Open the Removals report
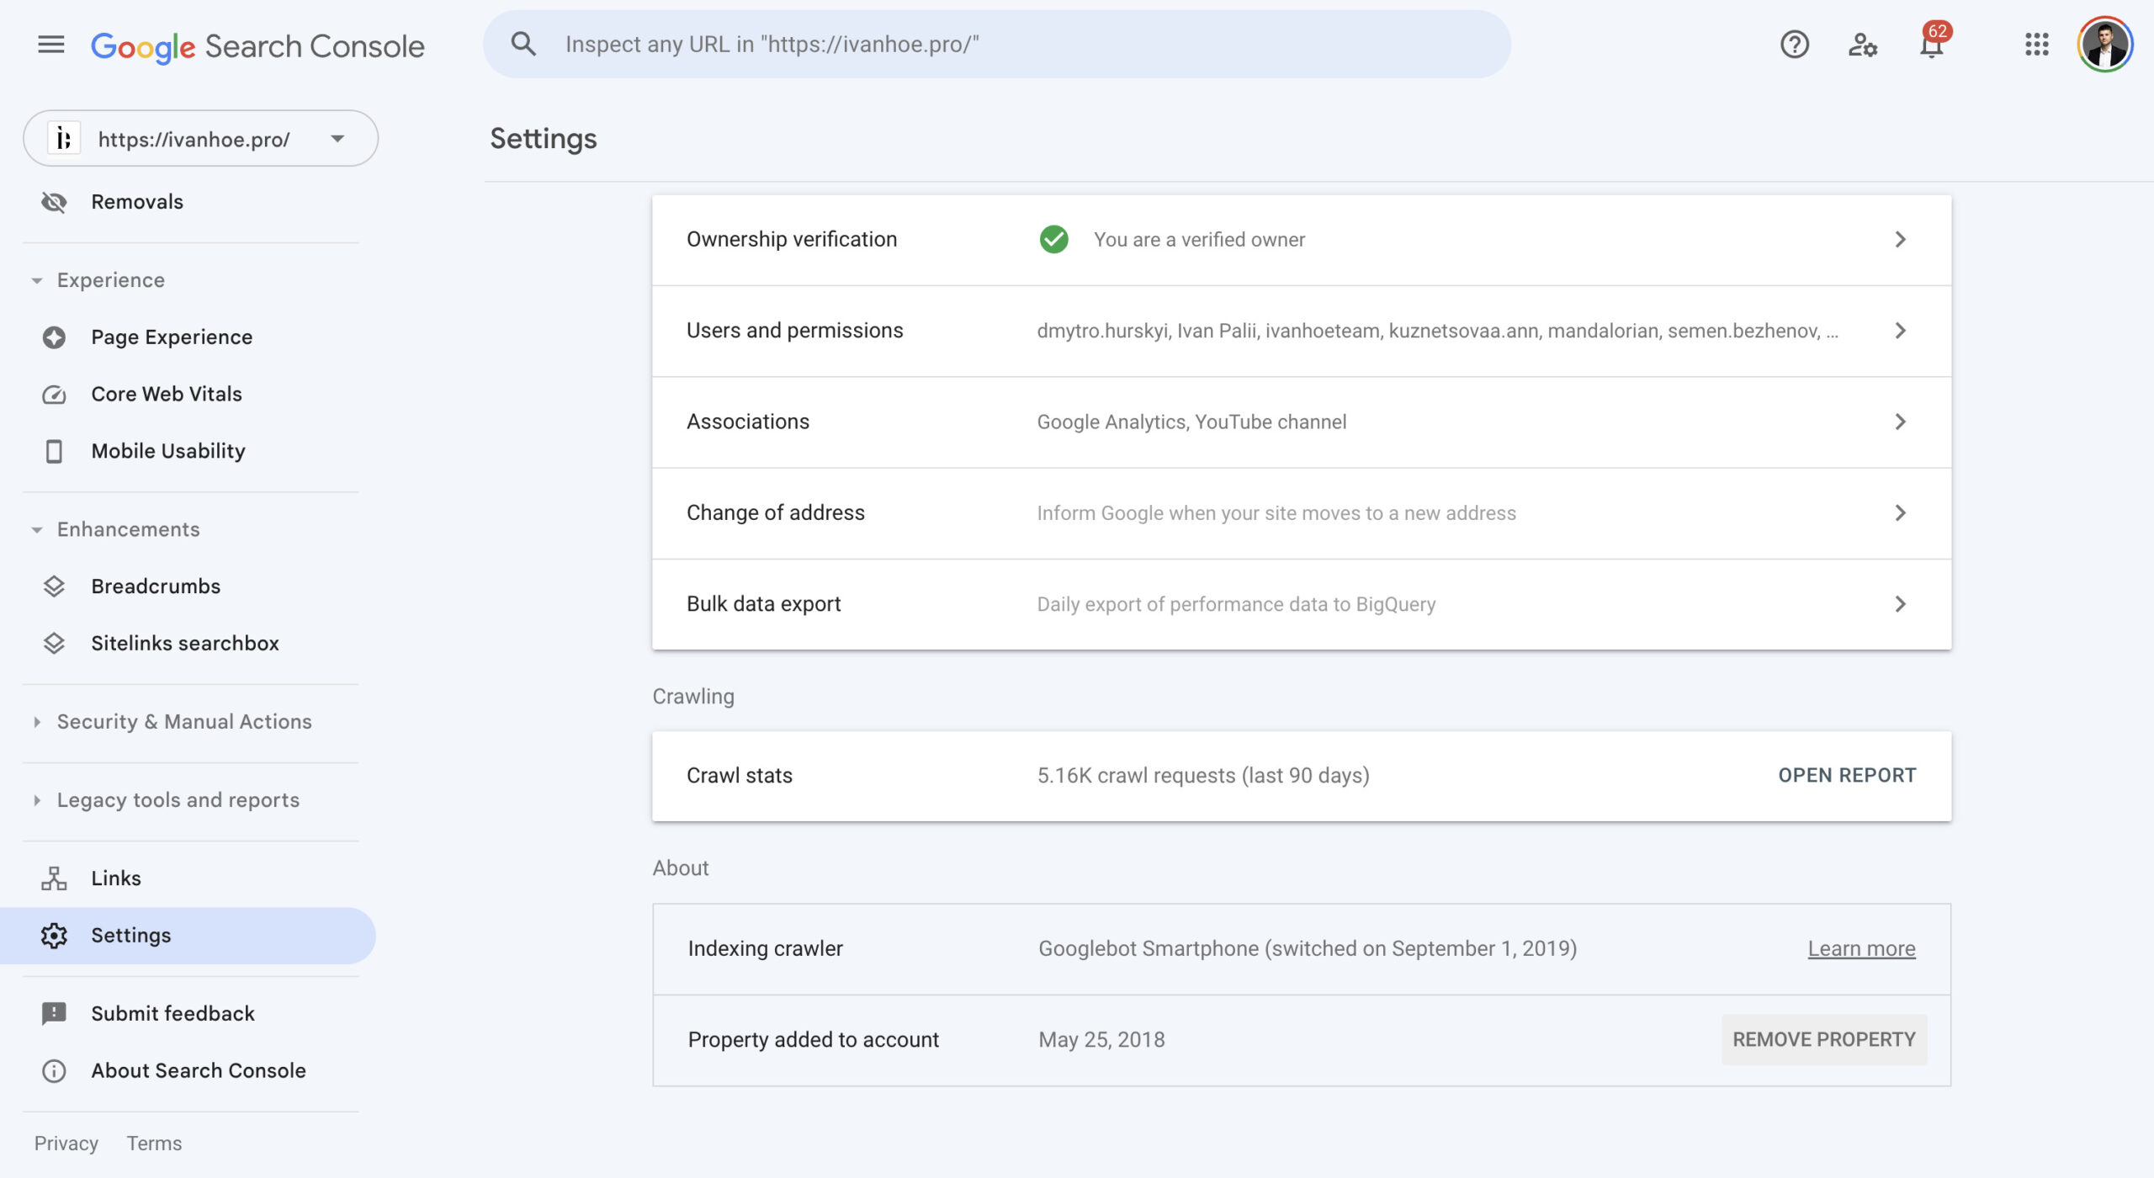2154x1178 pixels. coord(136,202)
